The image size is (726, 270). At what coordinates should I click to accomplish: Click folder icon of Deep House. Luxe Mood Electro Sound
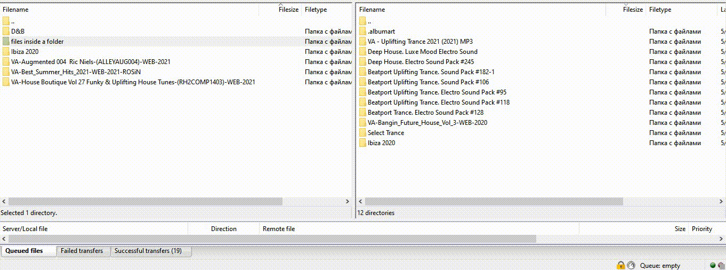click(362, 52)
